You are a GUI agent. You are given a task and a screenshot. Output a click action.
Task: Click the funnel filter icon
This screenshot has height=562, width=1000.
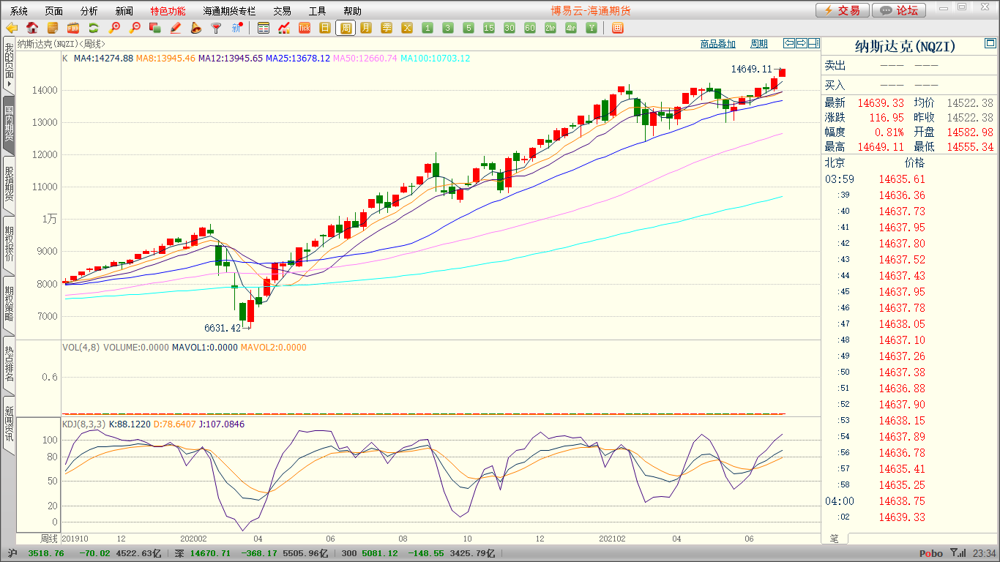pyautogui.click(x=216, y=28)
